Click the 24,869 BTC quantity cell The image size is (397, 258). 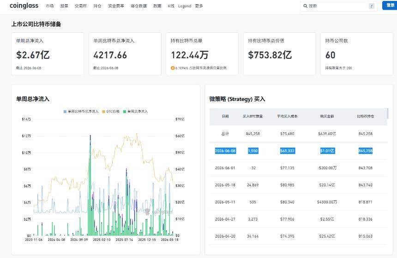tap(253, 185)
